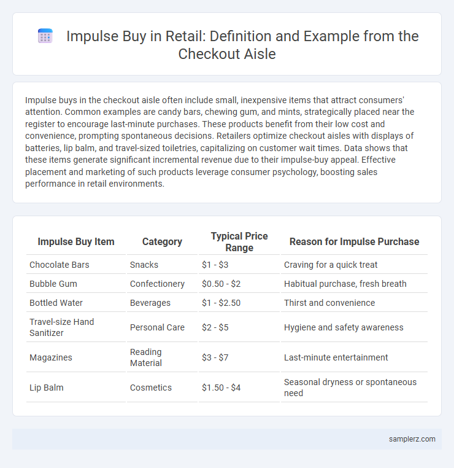
Task: Click the '$1.50 - $4' price cell
Action: pyautogui.click(x=239, y=388)
